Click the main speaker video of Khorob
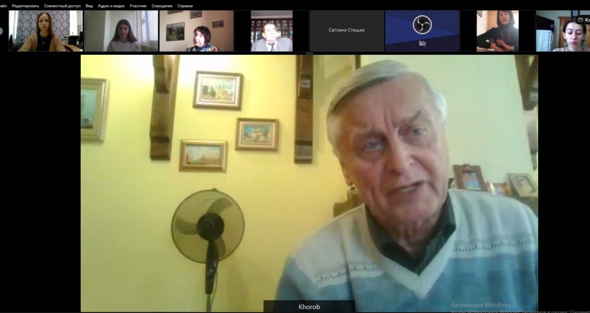Viewport: 590px width, 313px height. pyautogui.click(x=309, y=183)
